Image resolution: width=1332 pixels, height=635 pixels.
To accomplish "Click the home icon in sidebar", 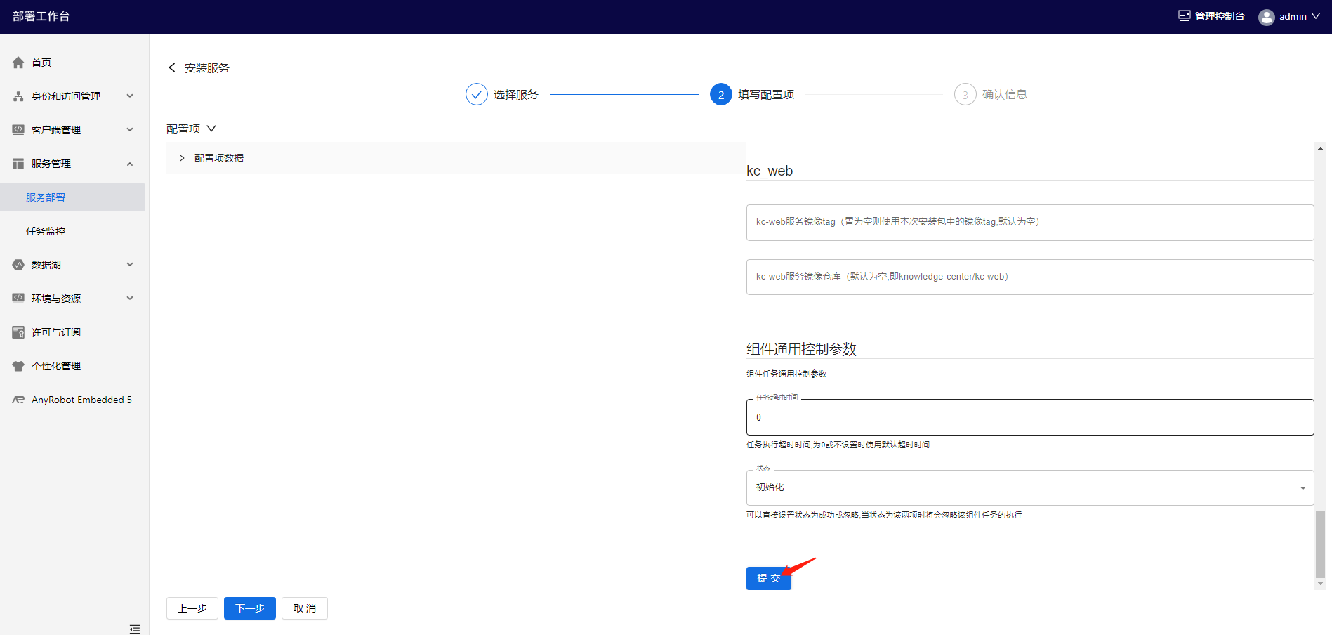I will coord(18,63).
